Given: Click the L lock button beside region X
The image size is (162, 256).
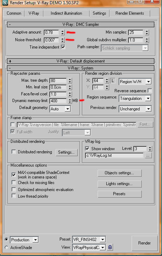Looking at the screenshot, I should tap(113, 80).
